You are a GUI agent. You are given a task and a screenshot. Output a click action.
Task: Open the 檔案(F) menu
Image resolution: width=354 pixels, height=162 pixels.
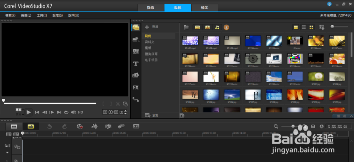[10, 15]
